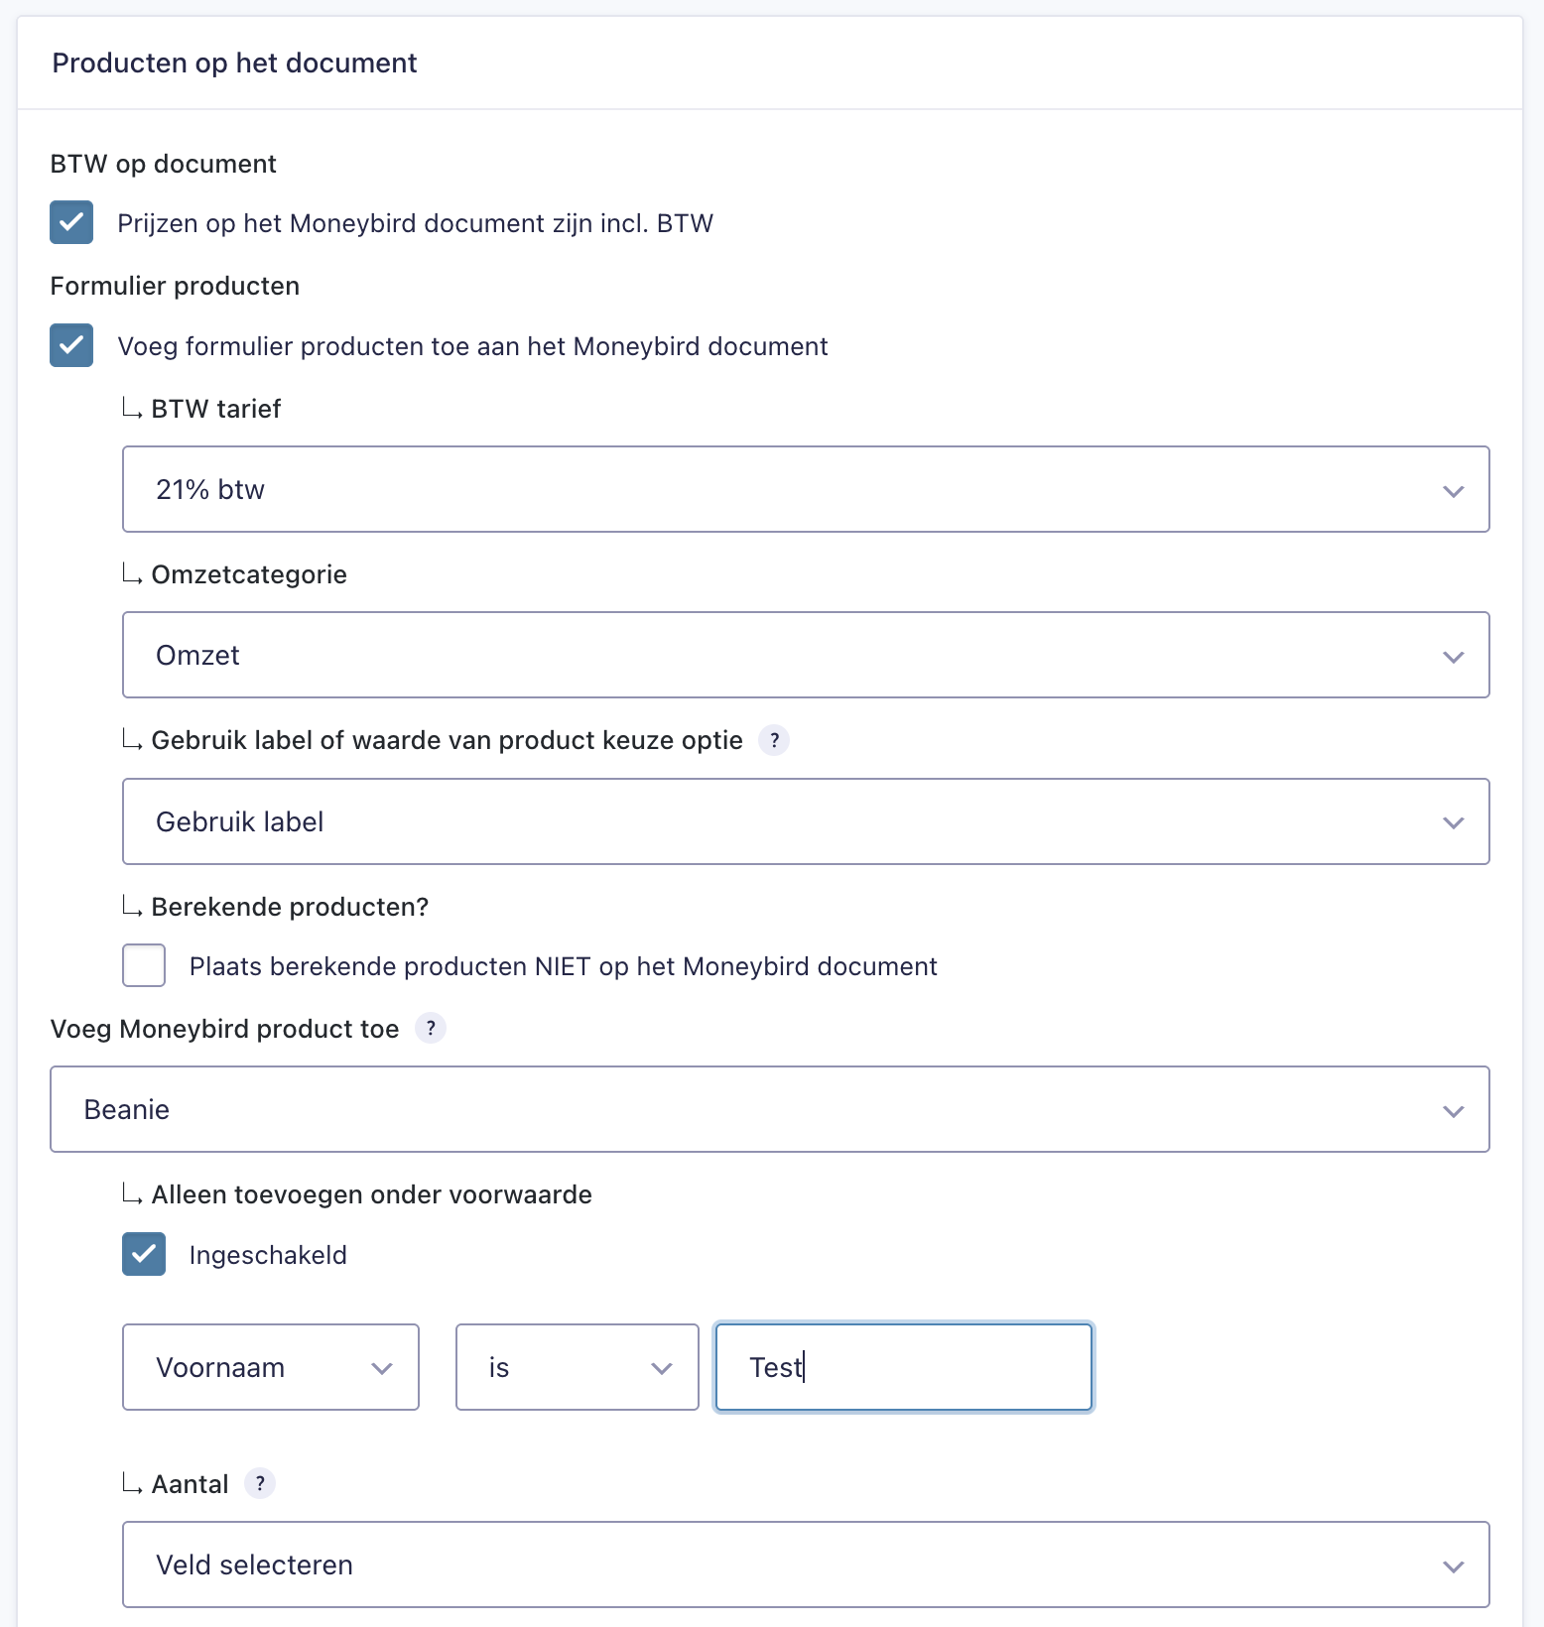1544x1627 pixels.
Task: Click help icon beside Voeg Moneybird product toe
Action: (x=430, y=1029)
